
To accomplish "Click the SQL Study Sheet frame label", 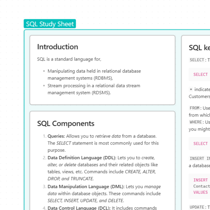I will point(50,24).
